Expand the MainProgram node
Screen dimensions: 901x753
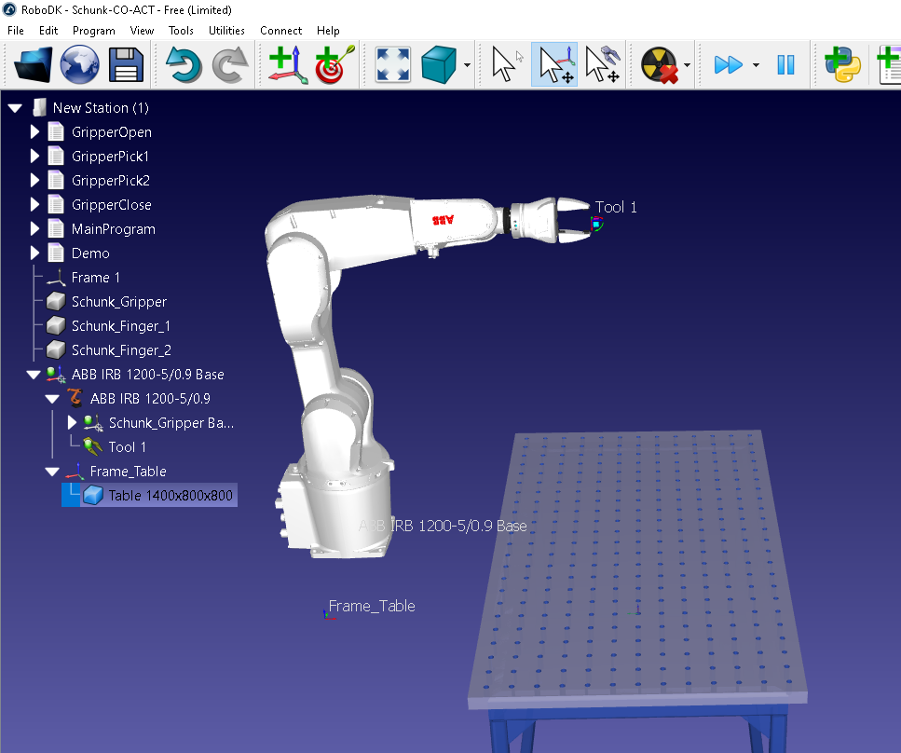(x=34, y=228)
